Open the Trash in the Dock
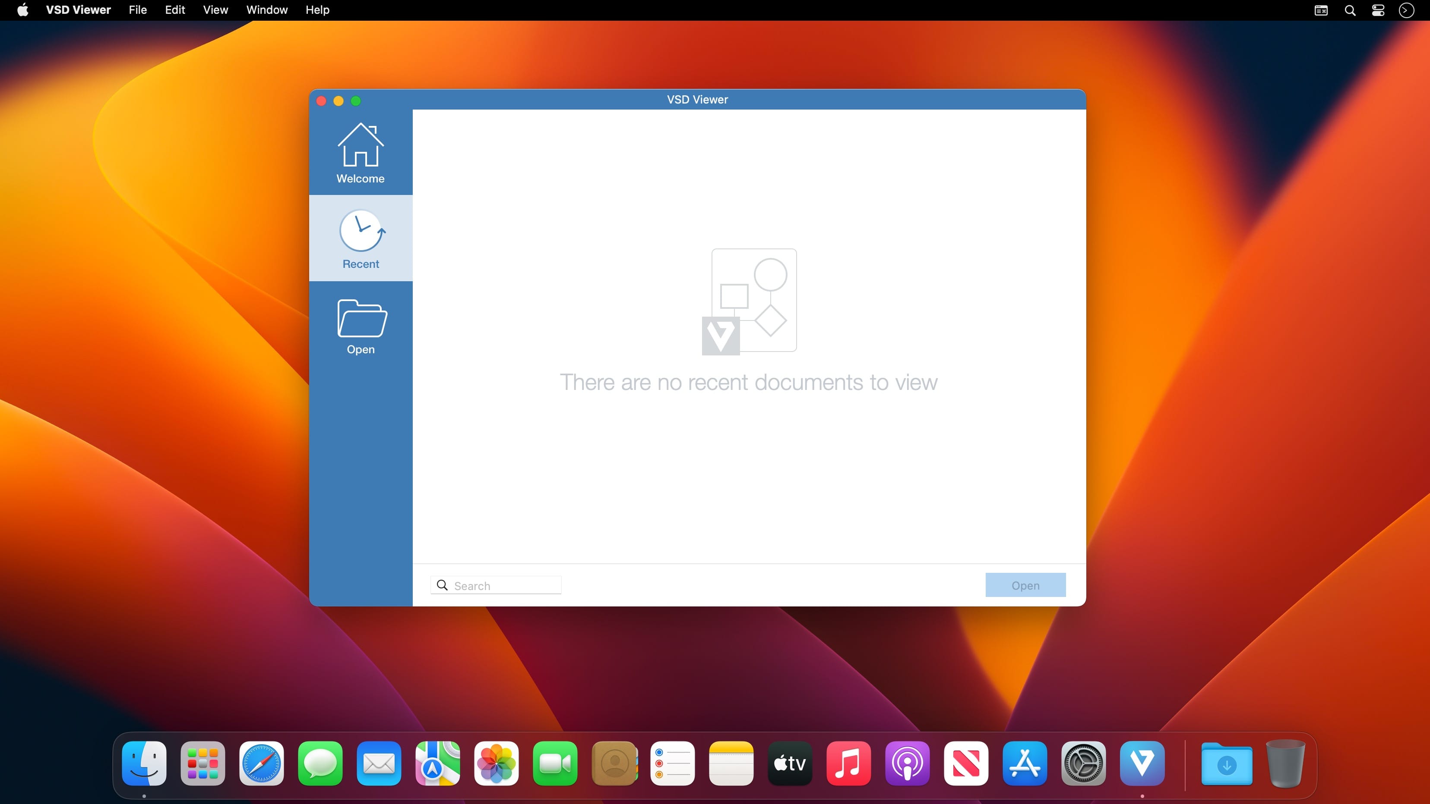The height and width of the screenshot is (804, 1430). pos(1286,763)
